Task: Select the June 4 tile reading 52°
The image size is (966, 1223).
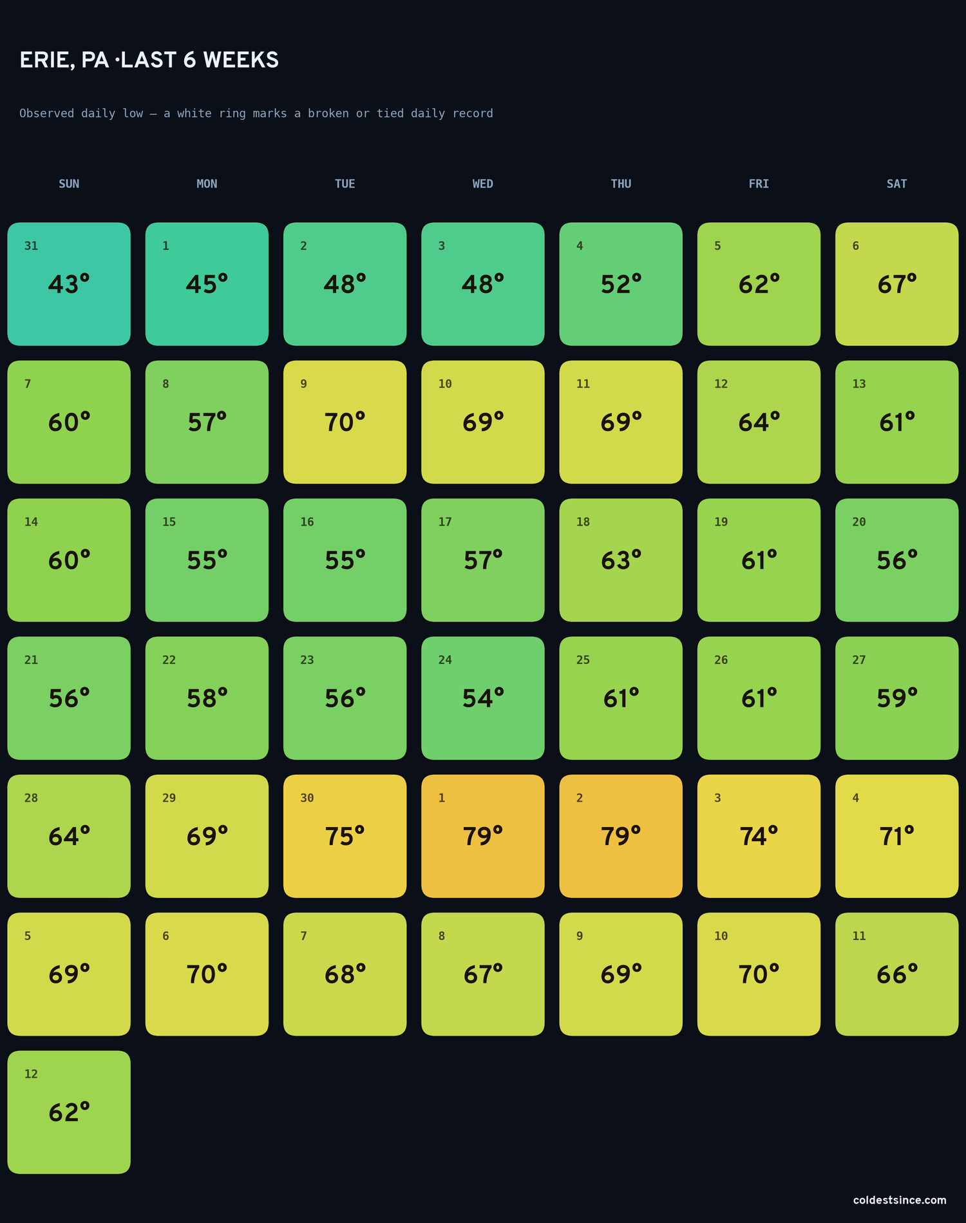Action: pyautogui.click(x=621, y=284)
